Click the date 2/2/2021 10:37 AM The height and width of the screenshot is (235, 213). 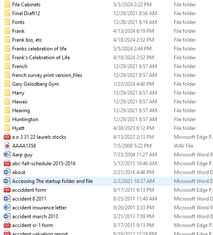134,181
